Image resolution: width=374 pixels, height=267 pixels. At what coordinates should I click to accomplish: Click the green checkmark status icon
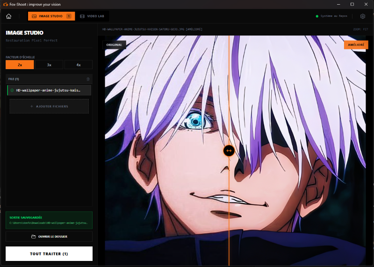coord(12,90)
